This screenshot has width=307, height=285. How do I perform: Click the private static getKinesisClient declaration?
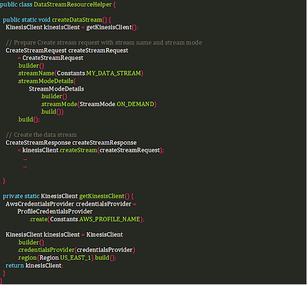click(x=68, y=196)
